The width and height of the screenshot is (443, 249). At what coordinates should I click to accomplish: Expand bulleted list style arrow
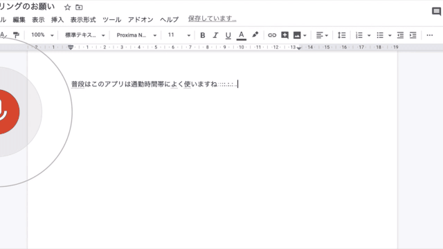(390, 35)
